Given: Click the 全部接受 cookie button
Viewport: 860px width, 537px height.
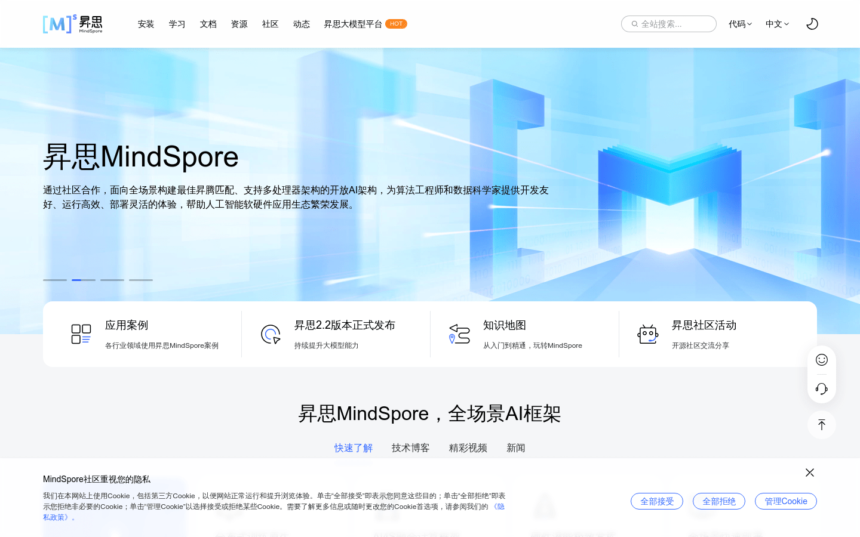Looking at the screenshot, I should pos(657,501).
